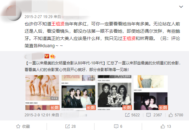This screenshot has width=189, height=130.
Task: Click the 长图 label on first thumbnail
Action: tap(55, 107)
